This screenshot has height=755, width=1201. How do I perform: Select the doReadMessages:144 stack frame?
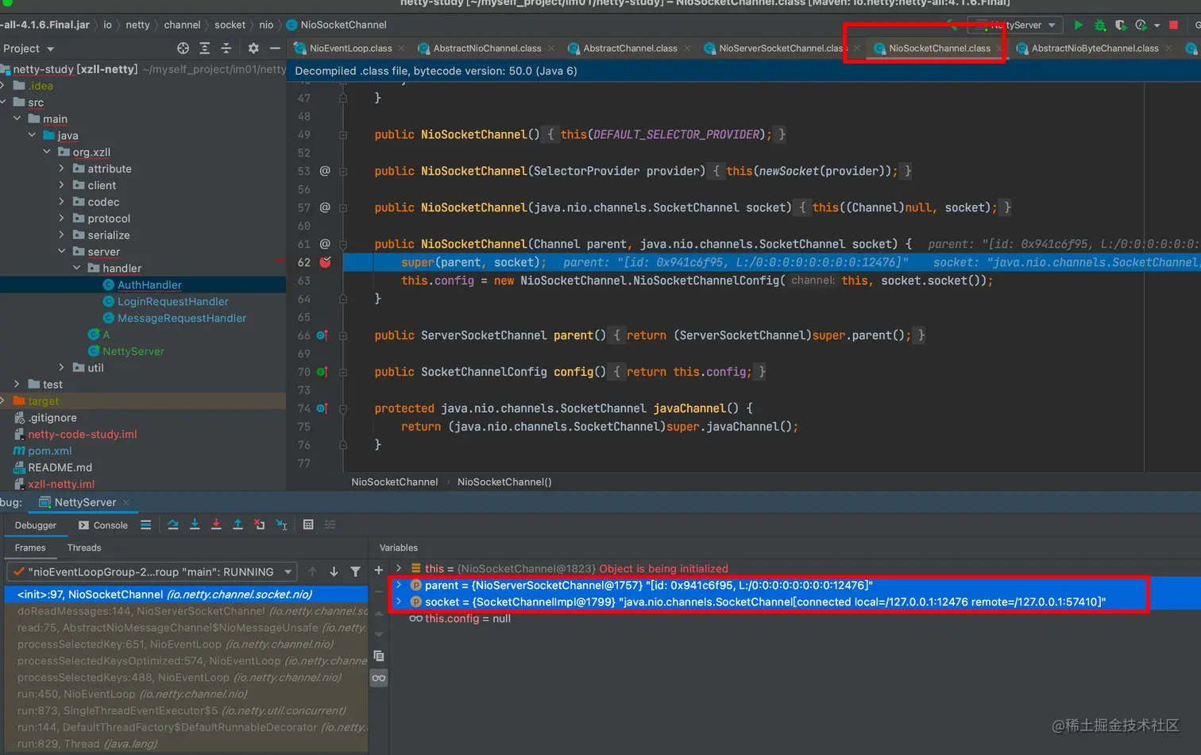click(187, 611)
